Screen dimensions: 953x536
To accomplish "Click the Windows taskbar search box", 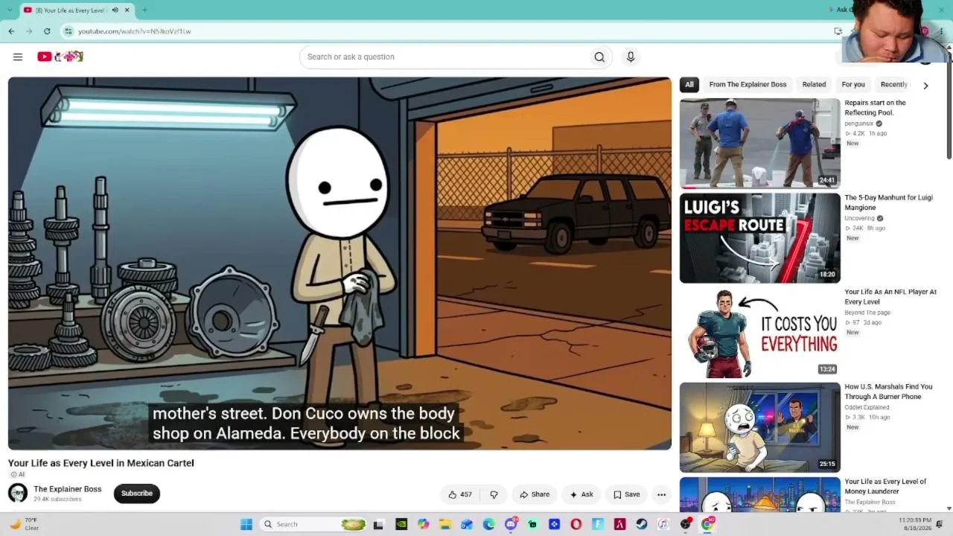I will (313, 524).
